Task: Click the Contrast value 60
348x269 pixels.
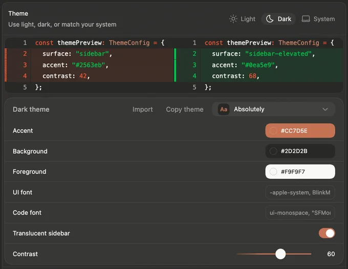Action: (331, 254)
